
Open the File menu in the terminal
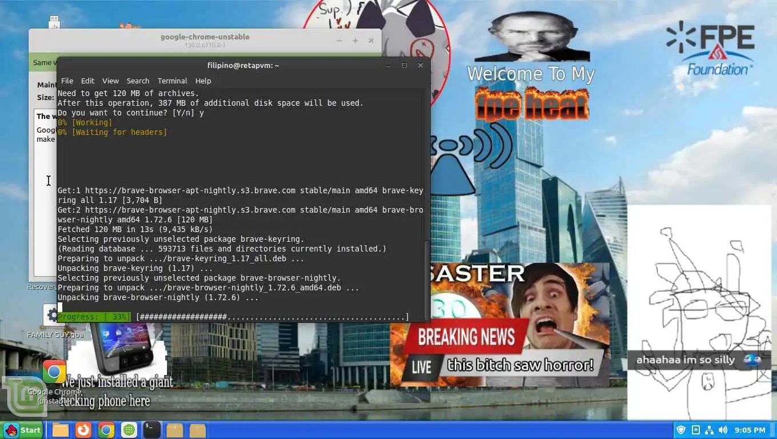[67, 81]
